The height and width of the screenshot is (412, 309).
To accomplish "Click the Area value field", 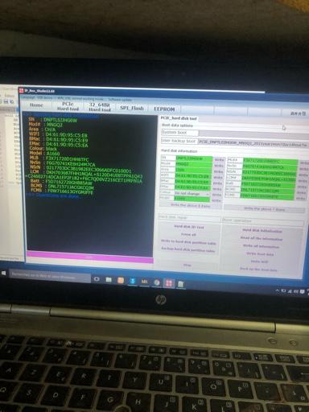I will click(x=194, y=170).
